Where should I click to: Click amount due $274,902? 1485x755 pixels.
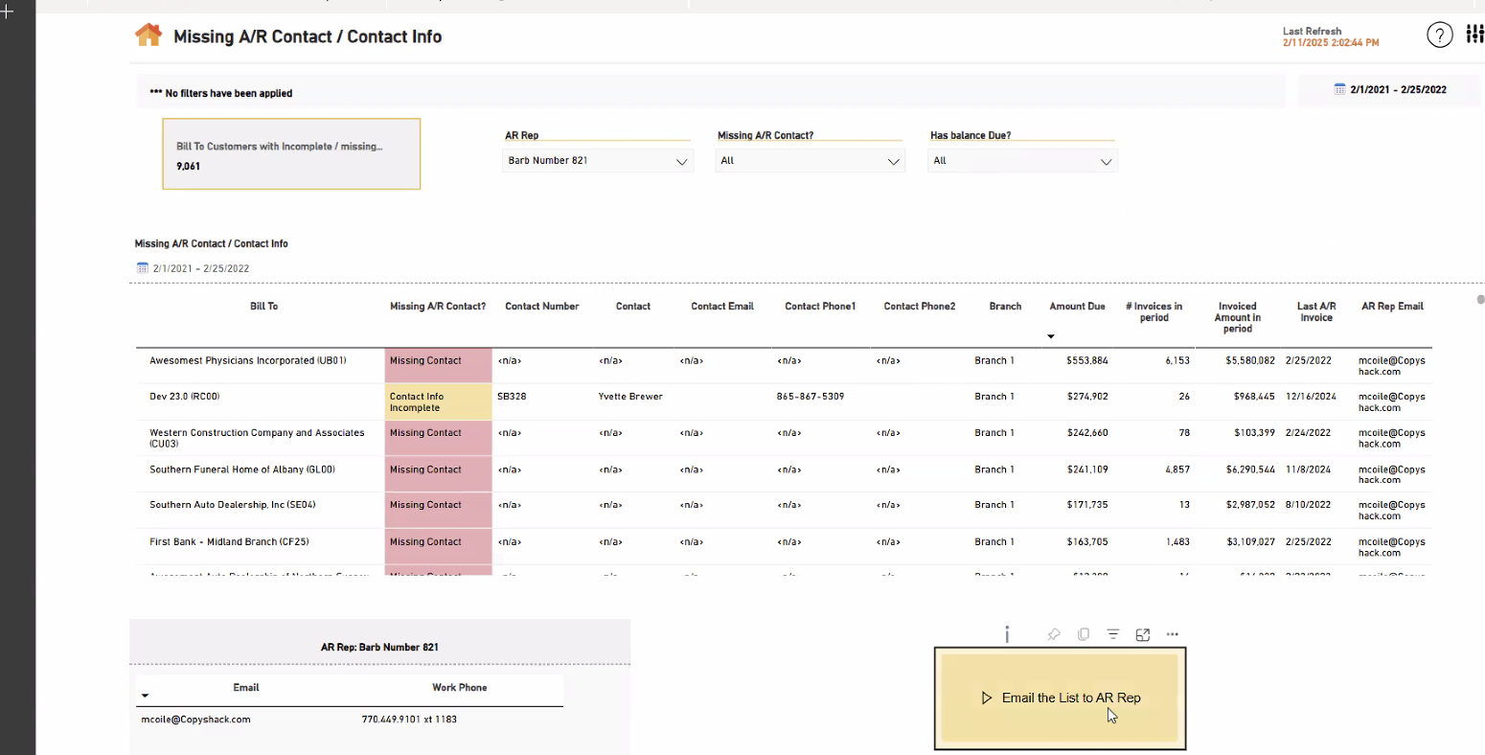[1087, 397]
